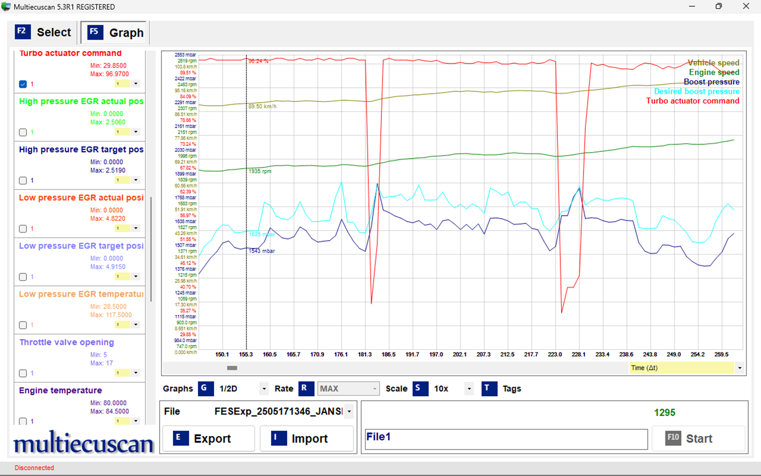761x476 pixels.
Task: Open the Scale 10x dropdown
Action: [x=469, y=389]
